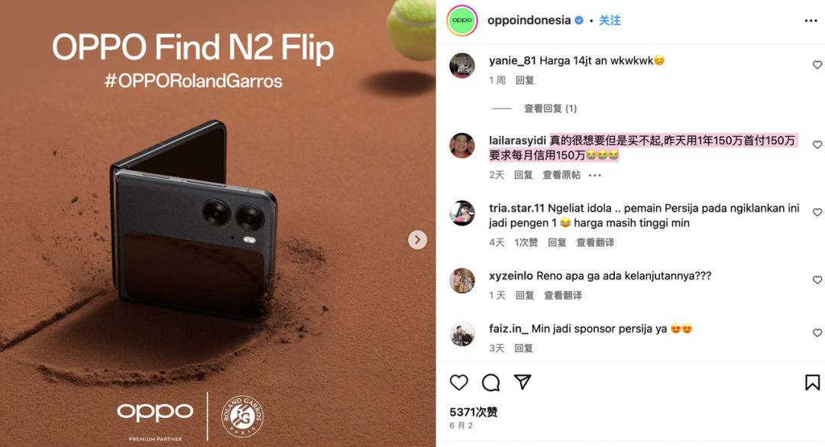This screenshot has height=447, width=825.
Task: Show original text of lailarasyidi comment
Action: 561,175
